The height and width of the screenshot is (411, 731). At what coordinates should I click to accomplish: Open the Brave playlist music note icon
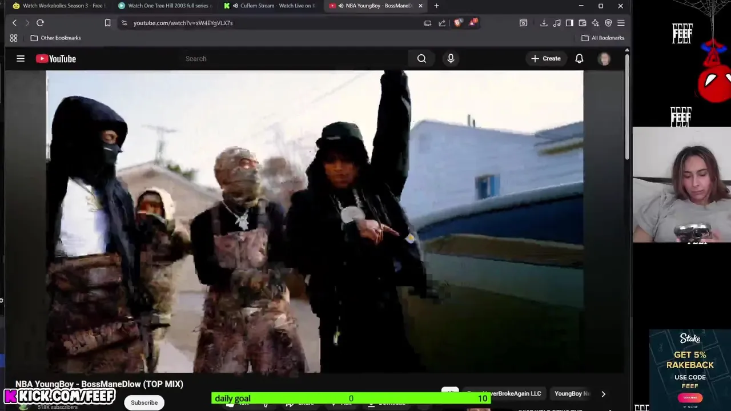coord(557,23)
